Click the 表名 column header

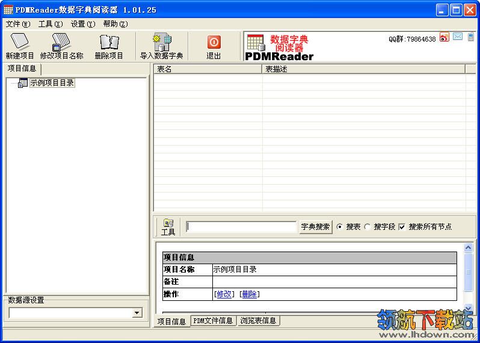coord(208,69)
